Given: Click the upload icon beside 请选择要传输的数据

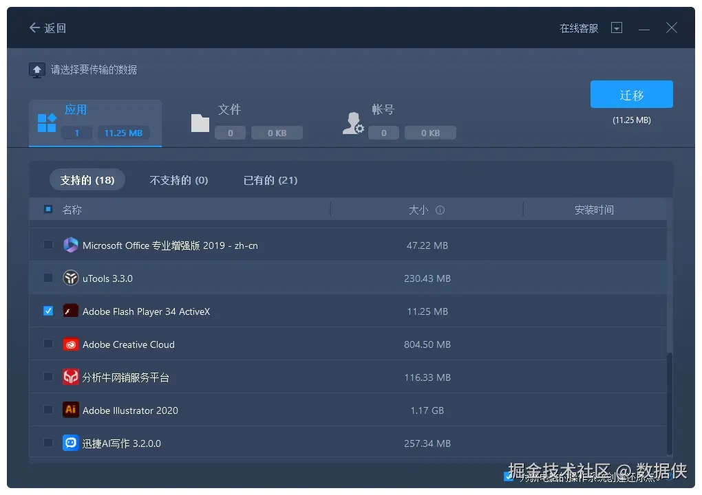Looking at the screenshot, I should tap(36, 70).
